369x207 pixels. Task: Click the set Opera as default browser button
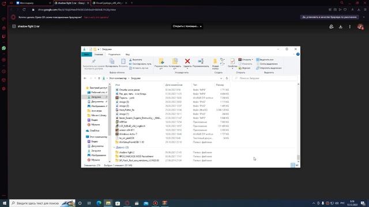pos(329,17)
